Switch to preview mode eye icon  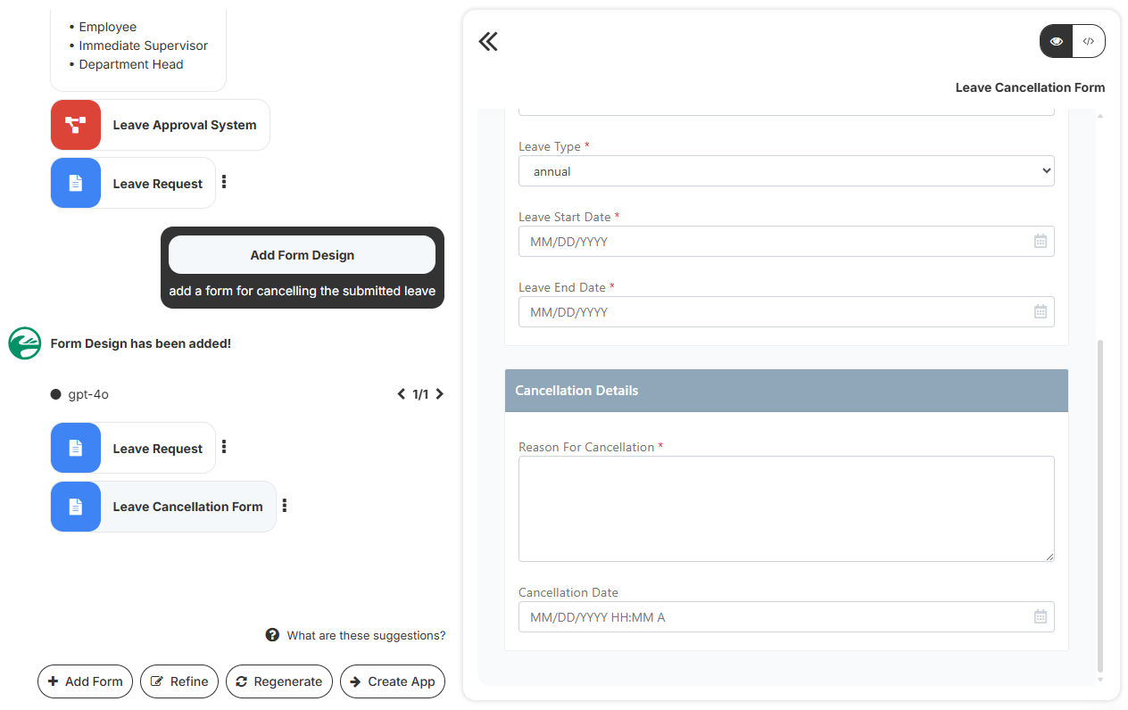click(1057, 42)
